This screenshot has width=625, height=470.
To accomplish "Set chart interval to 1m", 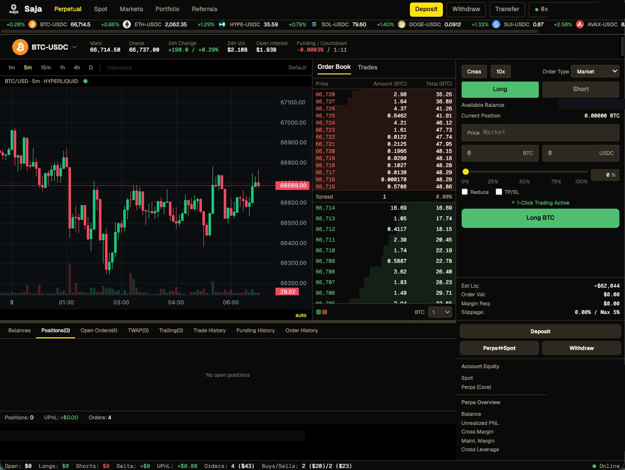I will [x=12, y=67].
